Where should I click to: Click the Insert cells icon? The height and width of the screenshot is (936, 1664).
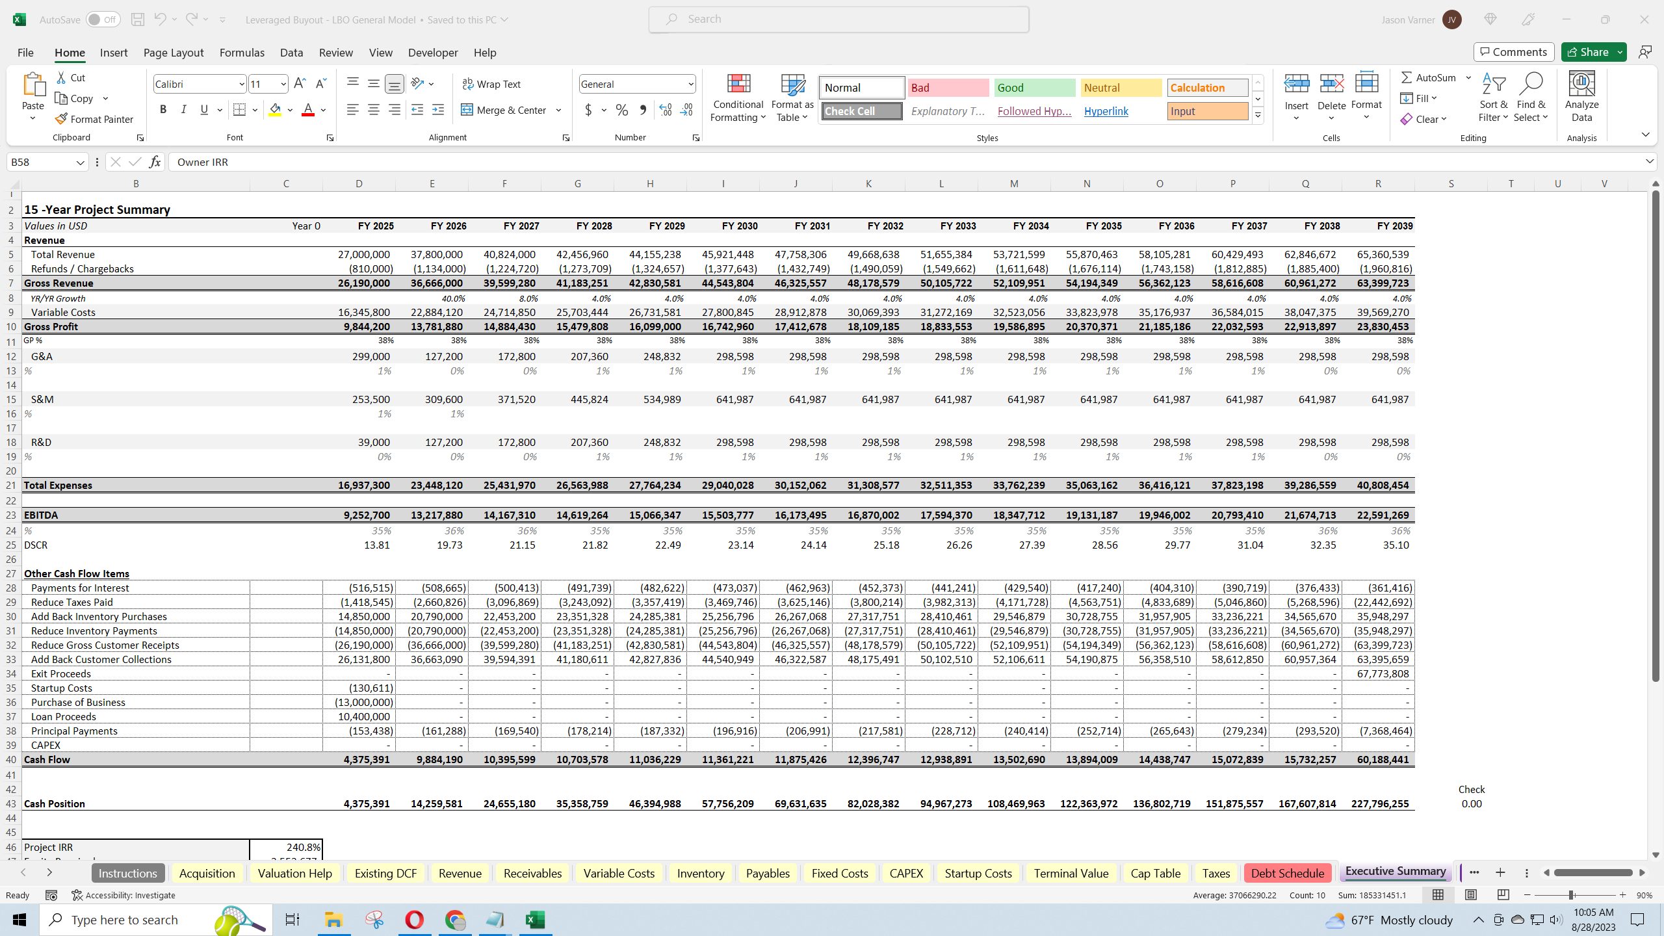(x=1296, y=84)
